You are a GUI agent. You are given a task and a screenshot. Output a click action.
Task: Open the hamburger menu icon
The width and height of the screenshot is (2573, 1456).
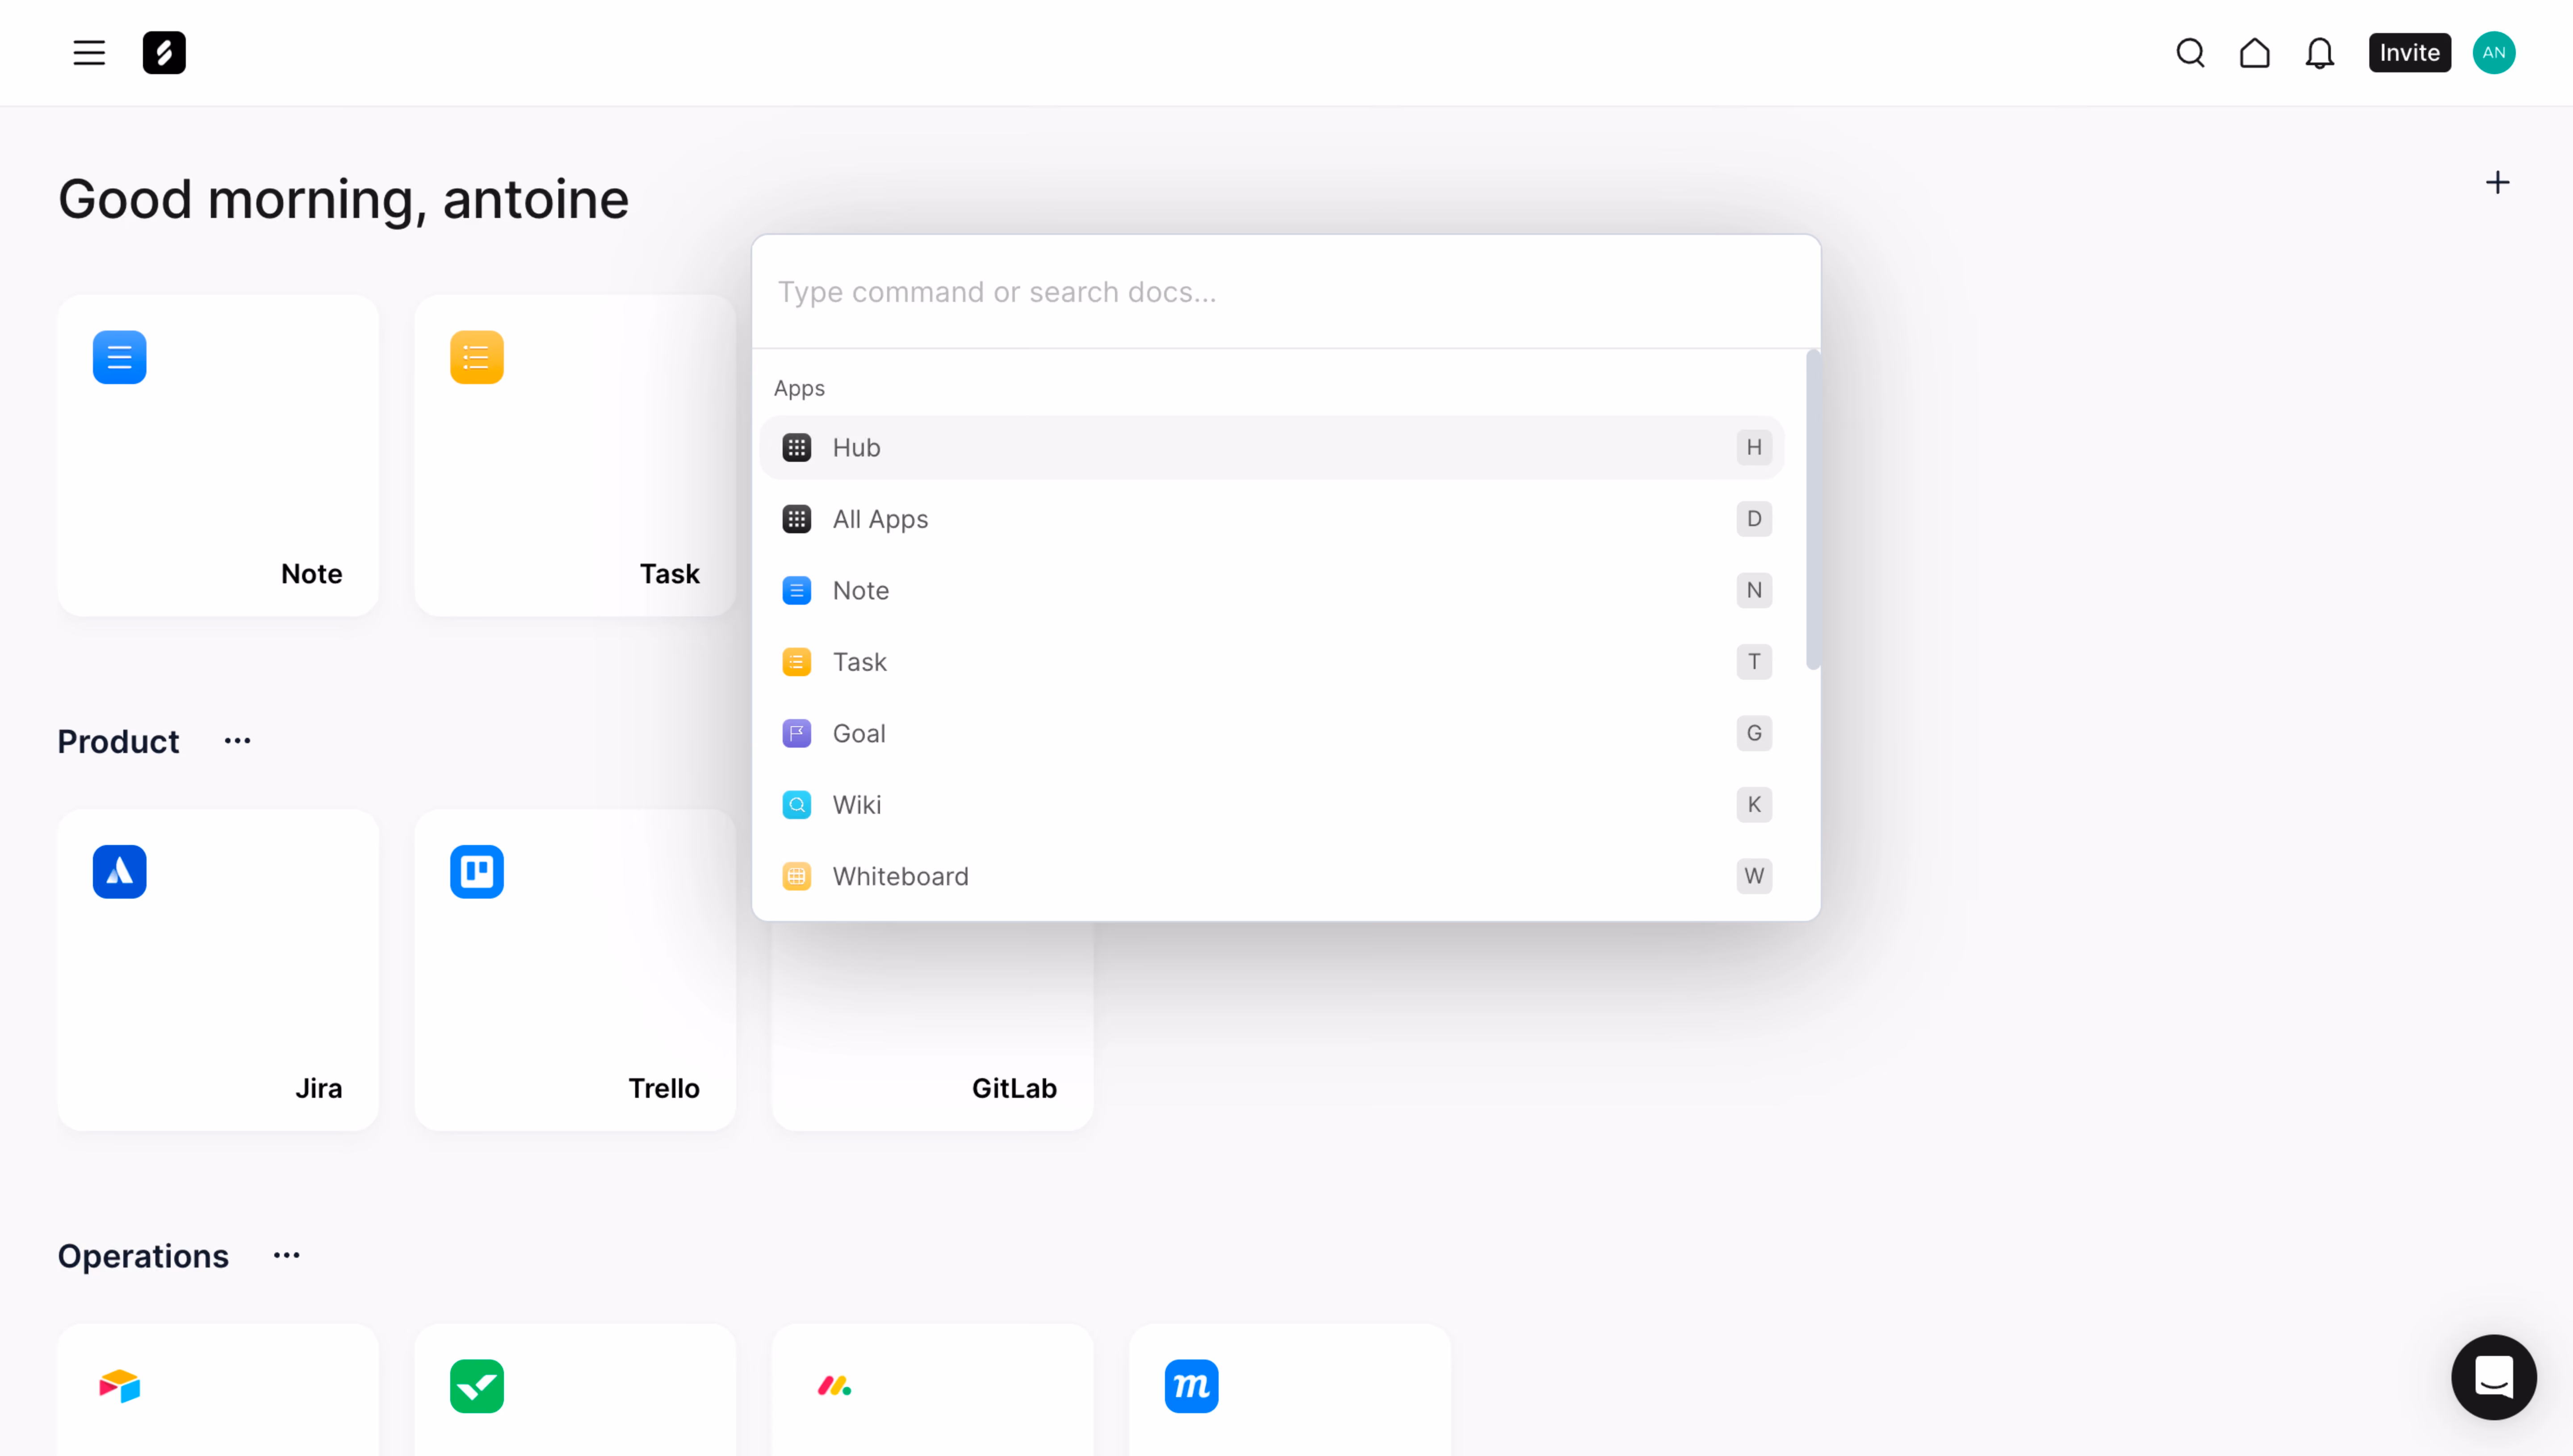89,53
